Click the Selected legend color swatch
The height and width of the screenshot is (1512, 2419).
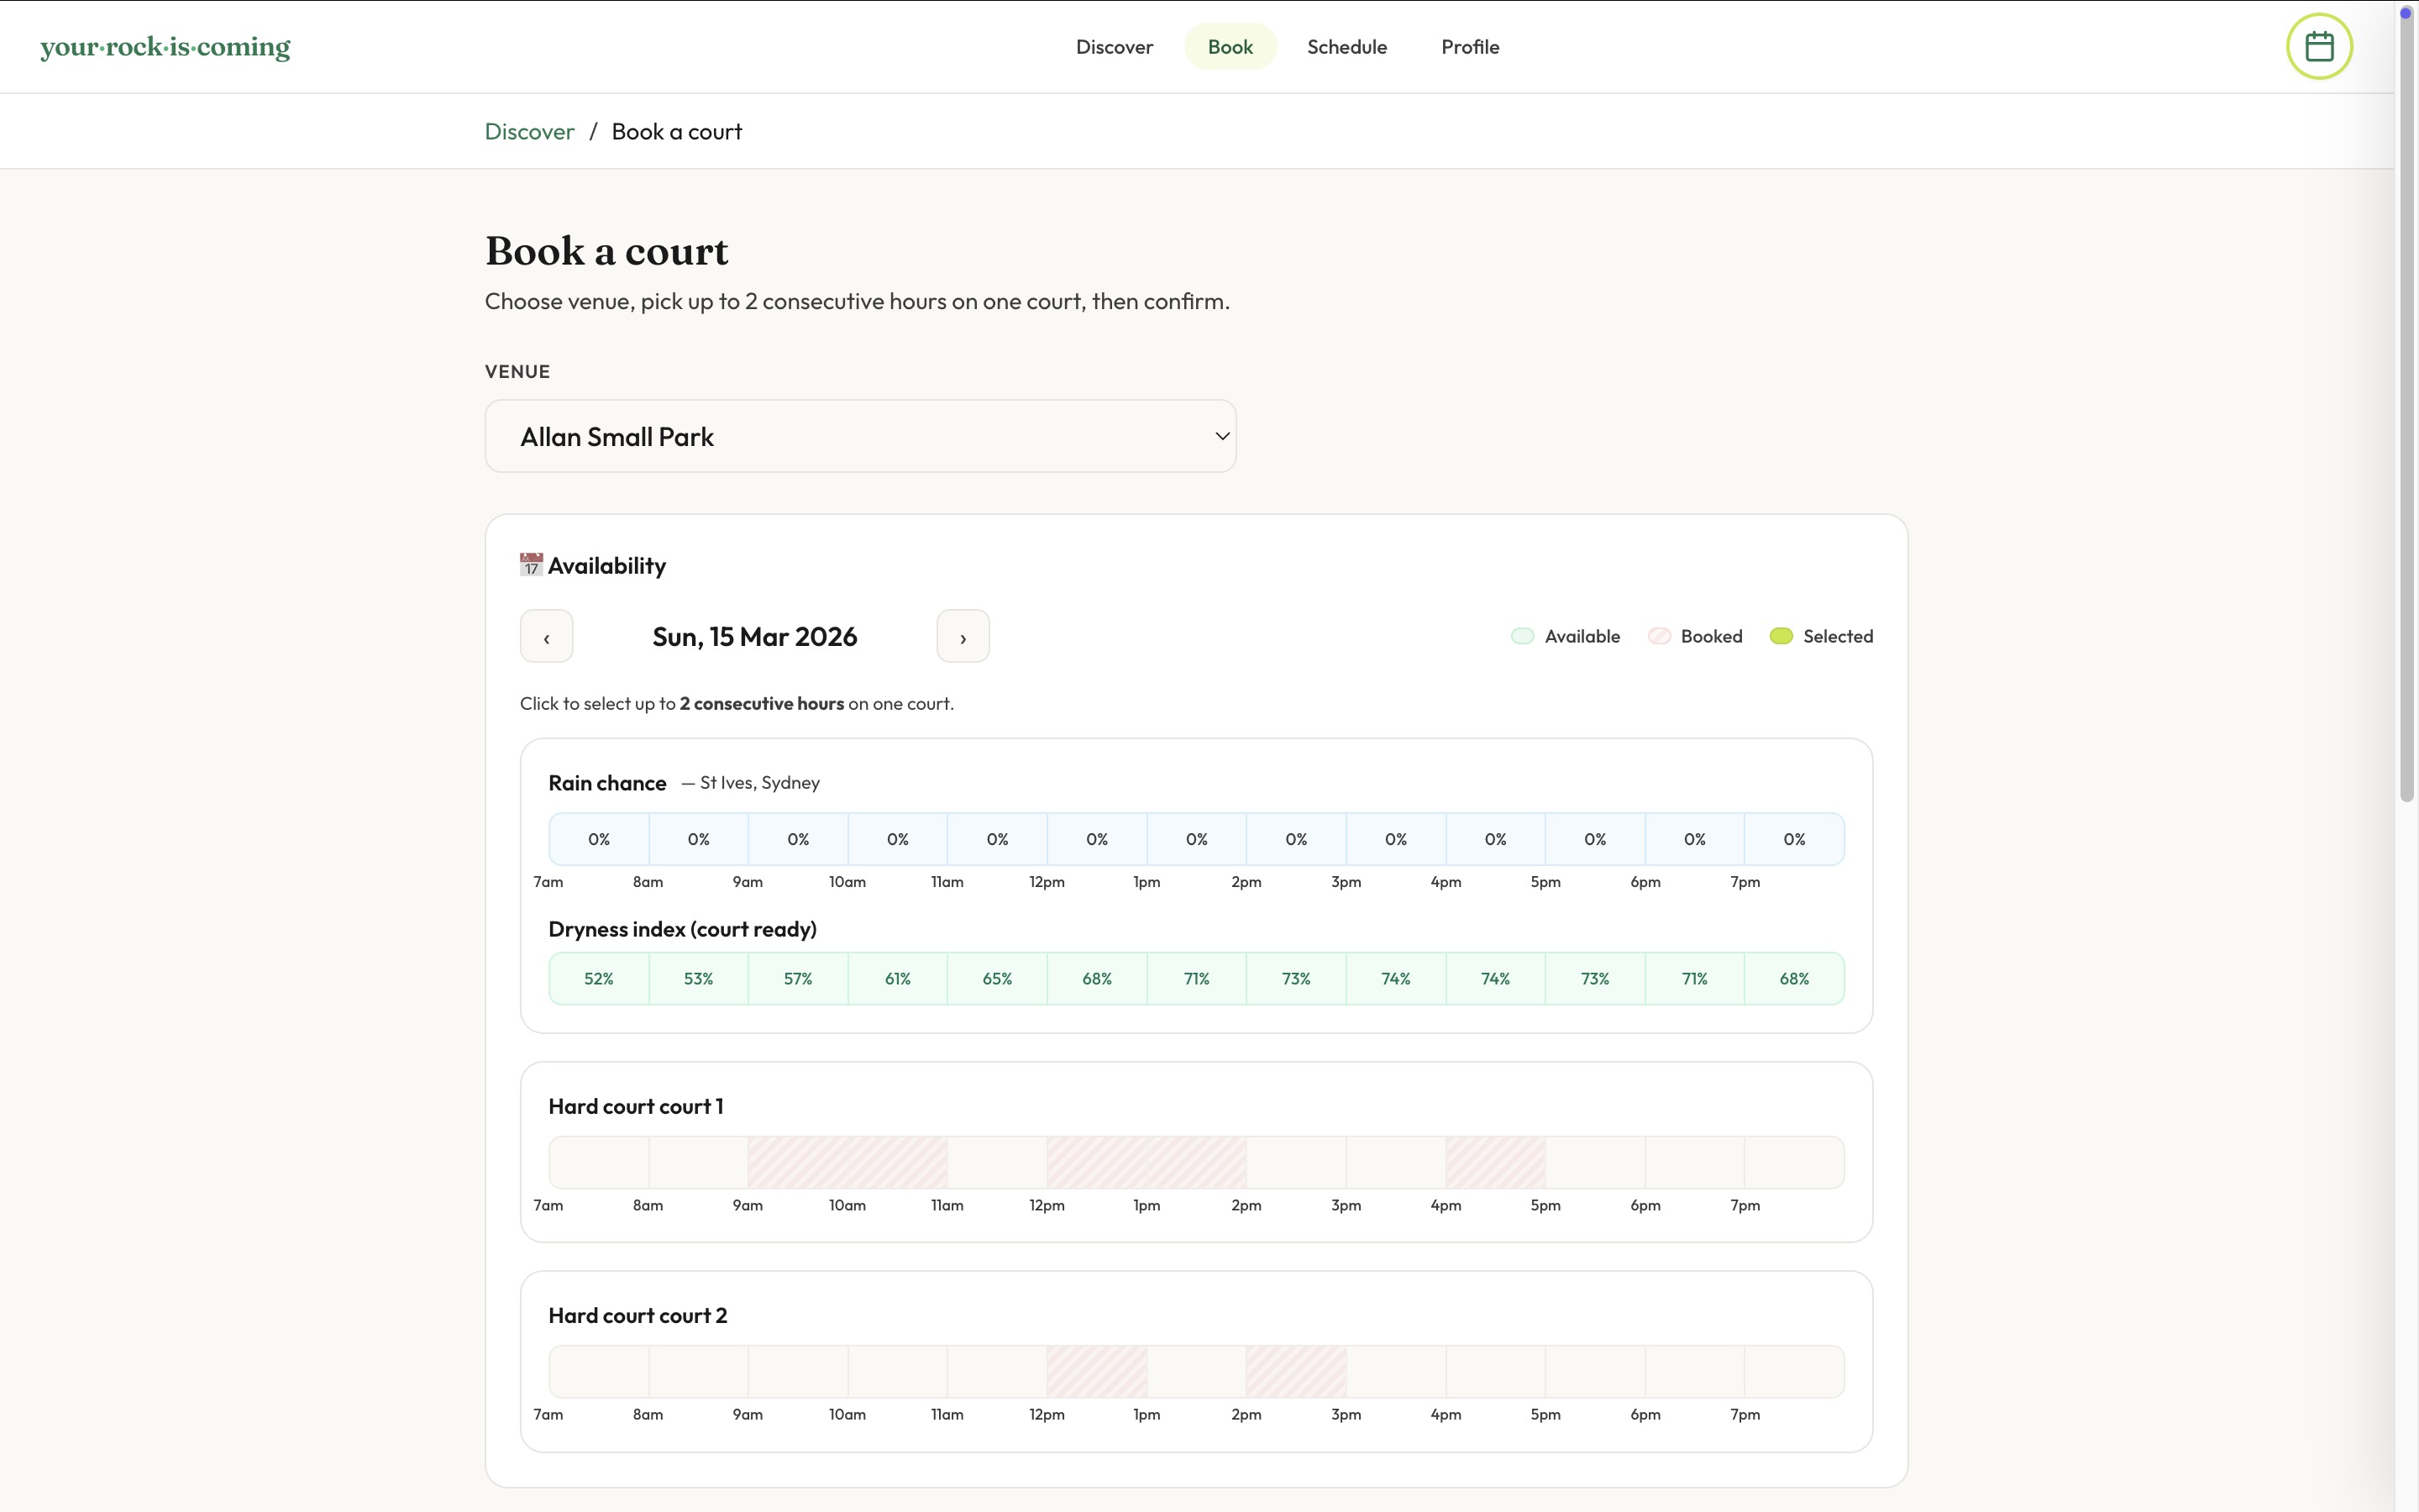(1781, 636)
